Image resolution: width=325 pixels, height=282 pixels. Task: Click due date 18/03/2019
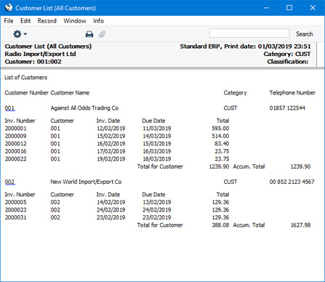coord(157,159)
